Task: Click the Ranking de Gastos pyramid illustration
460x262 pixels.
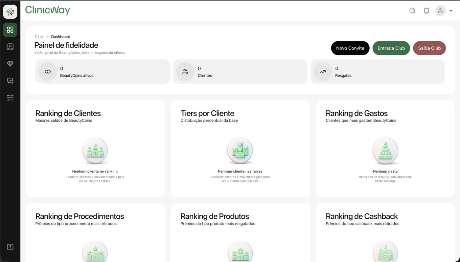Action: click(385, 151)
